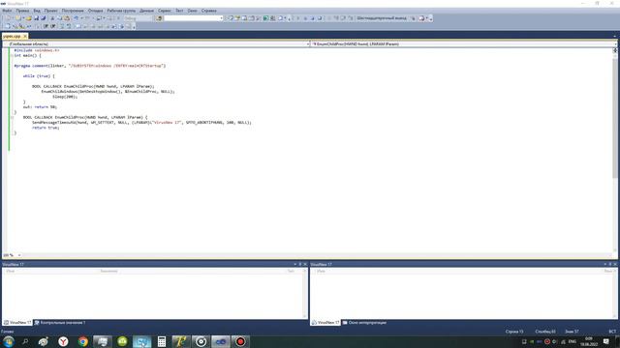620x348 pixels.
Task: Click the Find in Files icon
Action: click(159, 18)
